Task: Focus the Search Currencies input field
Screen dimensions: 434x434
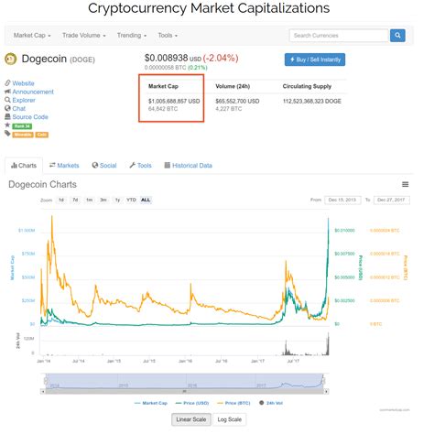Action: coord(339,36)
